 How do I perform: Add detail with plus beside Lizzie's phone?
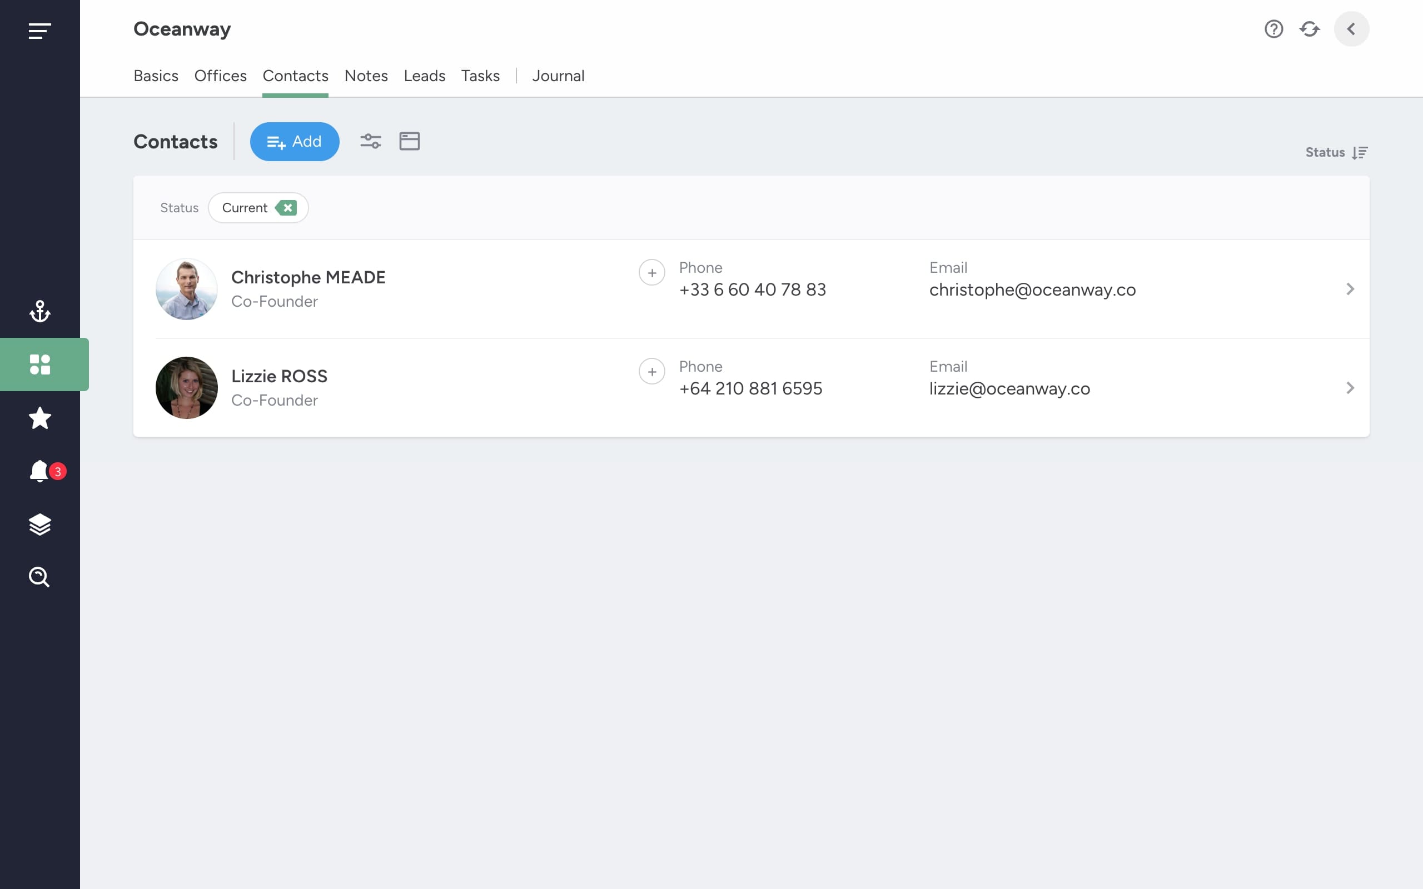[x=652, y=372]
